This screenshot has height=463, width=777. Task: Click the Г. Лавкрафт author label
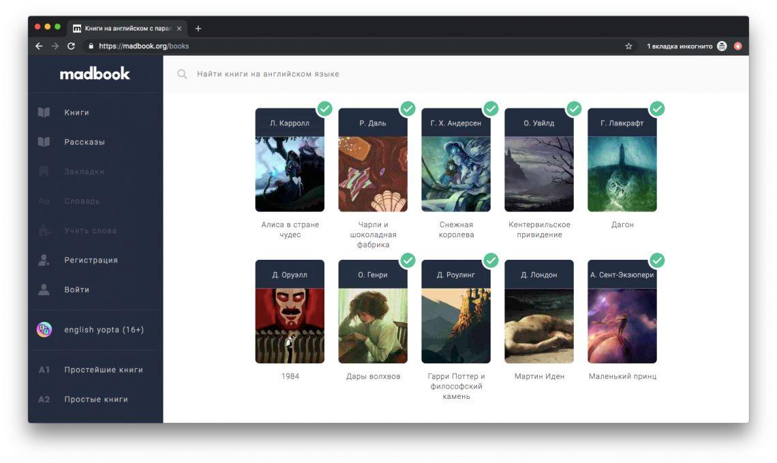622,123
